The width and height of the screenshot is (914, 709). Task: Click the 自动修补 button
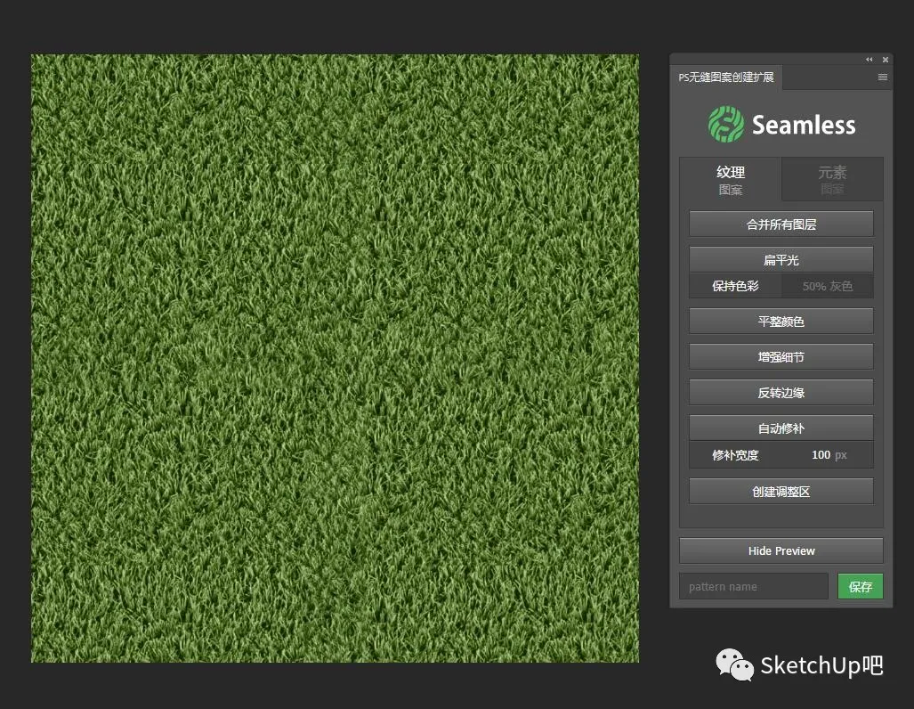point(781,428)
